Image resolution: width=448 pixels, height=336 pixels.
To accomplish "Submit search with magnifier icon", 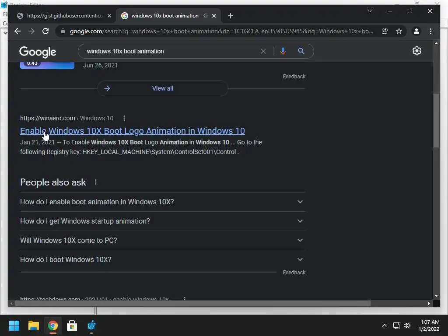I will (x=301, y=51).
